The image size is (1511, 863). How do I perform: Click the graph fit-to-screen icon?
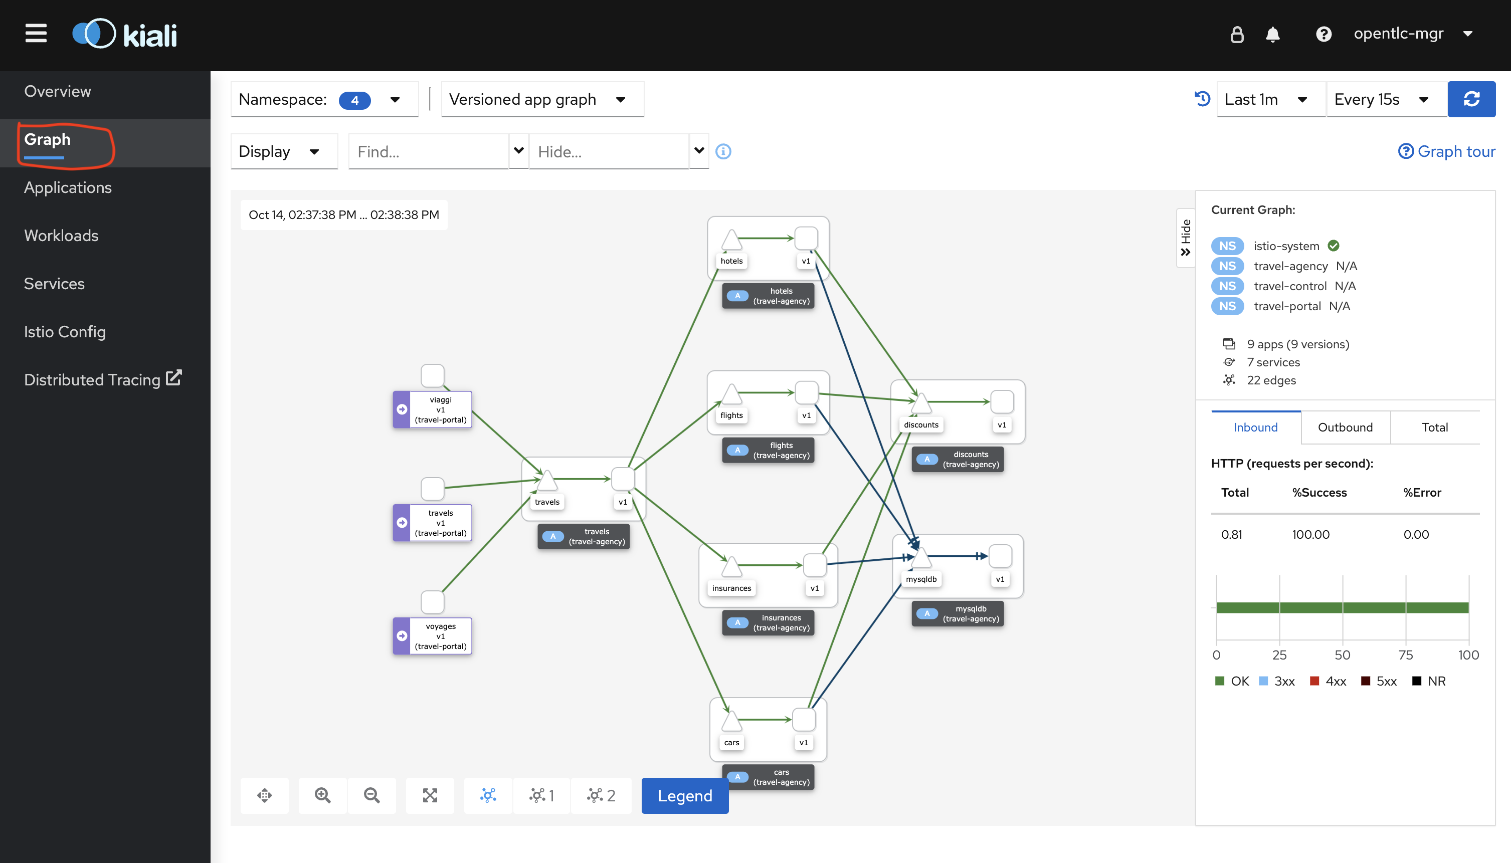430,795
